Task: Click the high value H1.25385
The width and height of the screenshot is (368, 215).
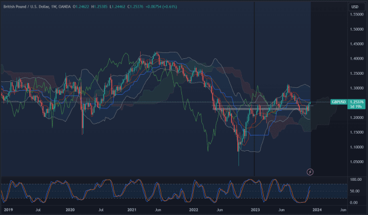Action: coord(99,7)
